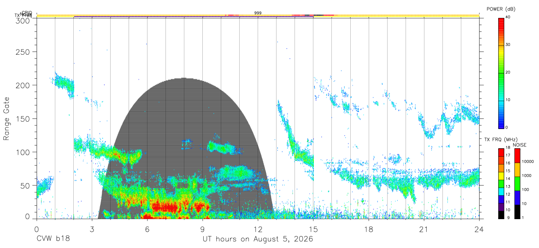Click the 24 UT hour tick label
Image resolution: width=539 pixels, height=248 pixels.
479,229
